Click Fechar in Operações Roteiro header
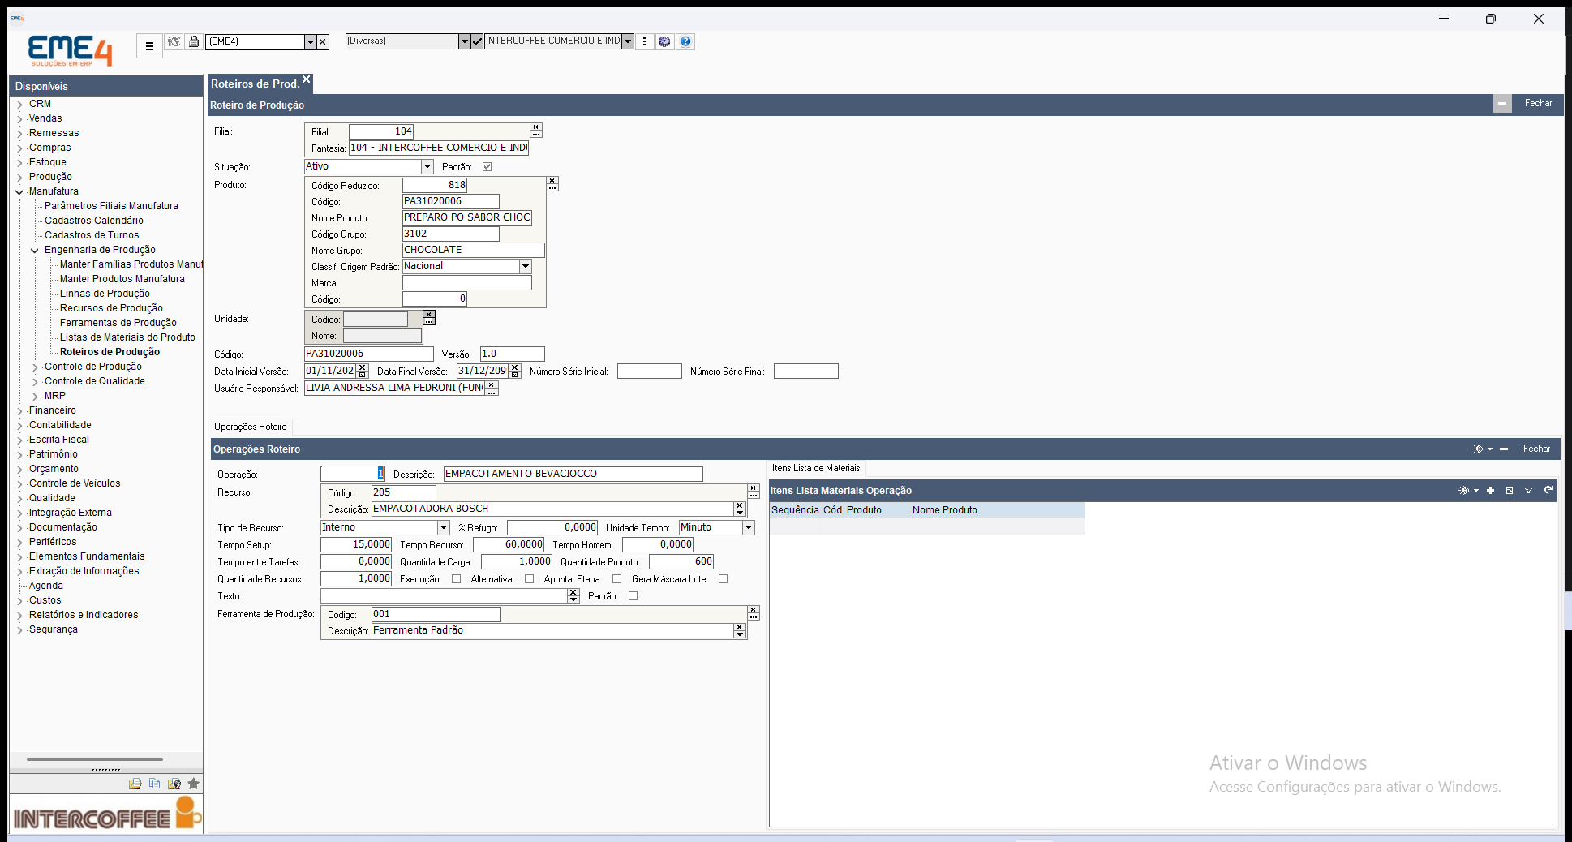1572x842 pixels. click(1536, 449)
